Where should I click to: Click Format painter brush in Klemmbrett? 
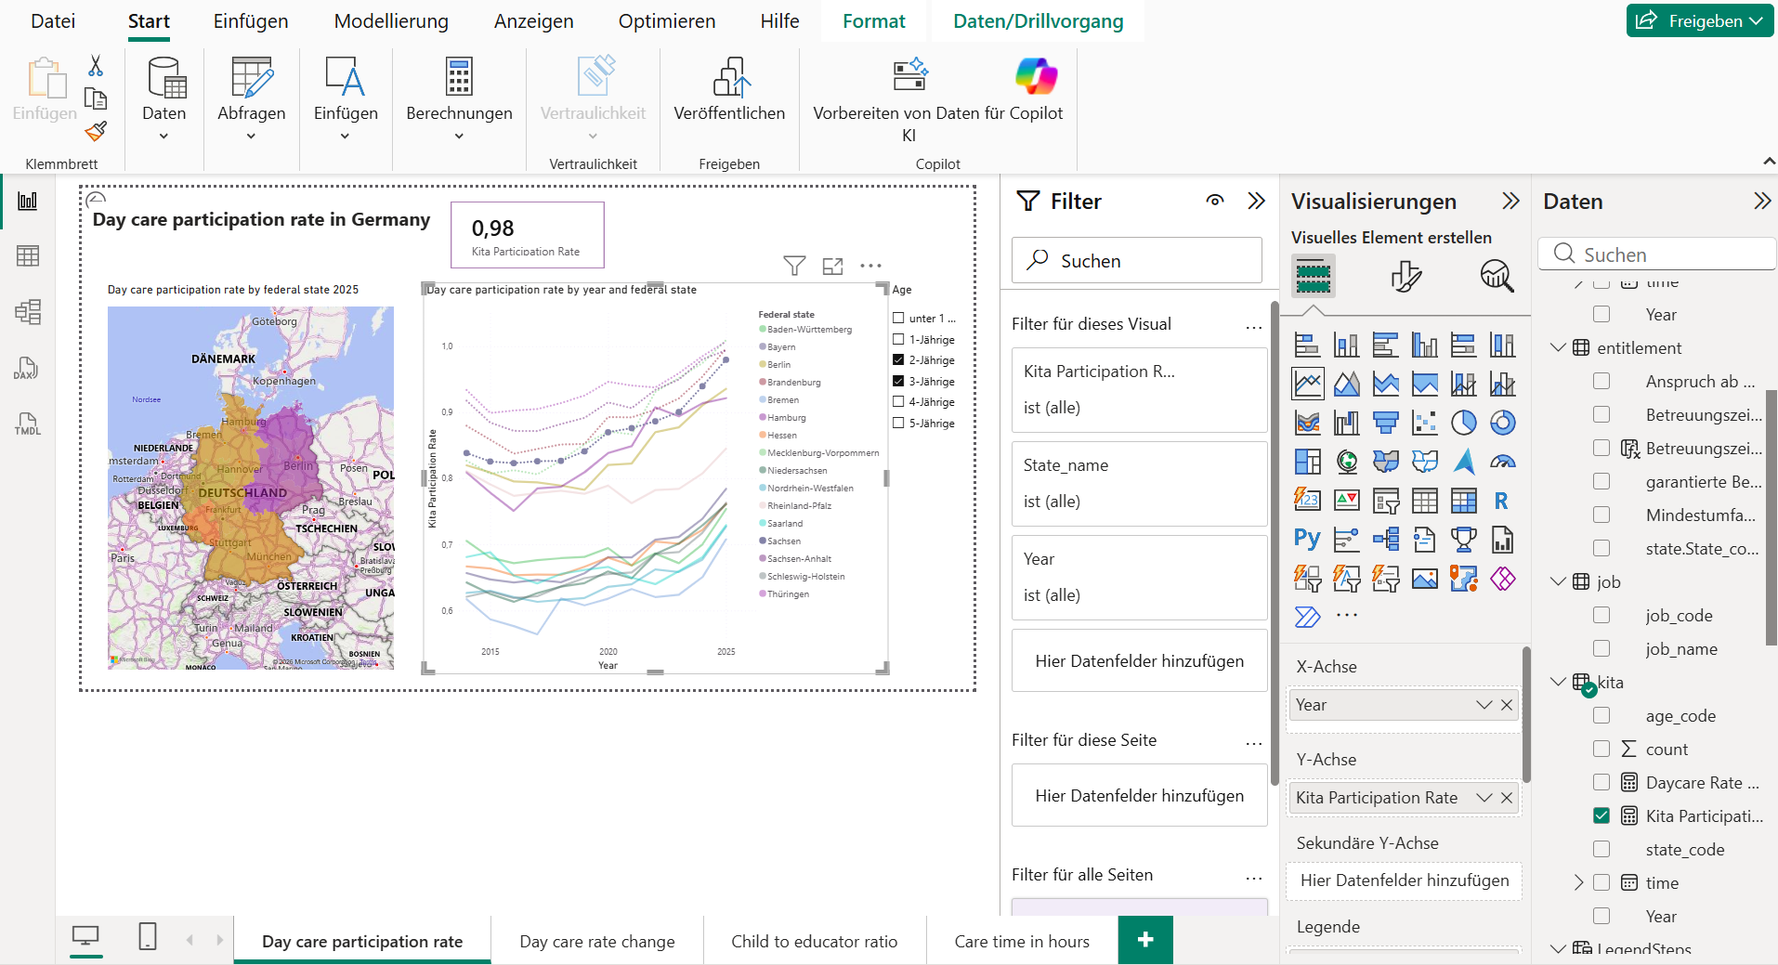coord(96,132)
